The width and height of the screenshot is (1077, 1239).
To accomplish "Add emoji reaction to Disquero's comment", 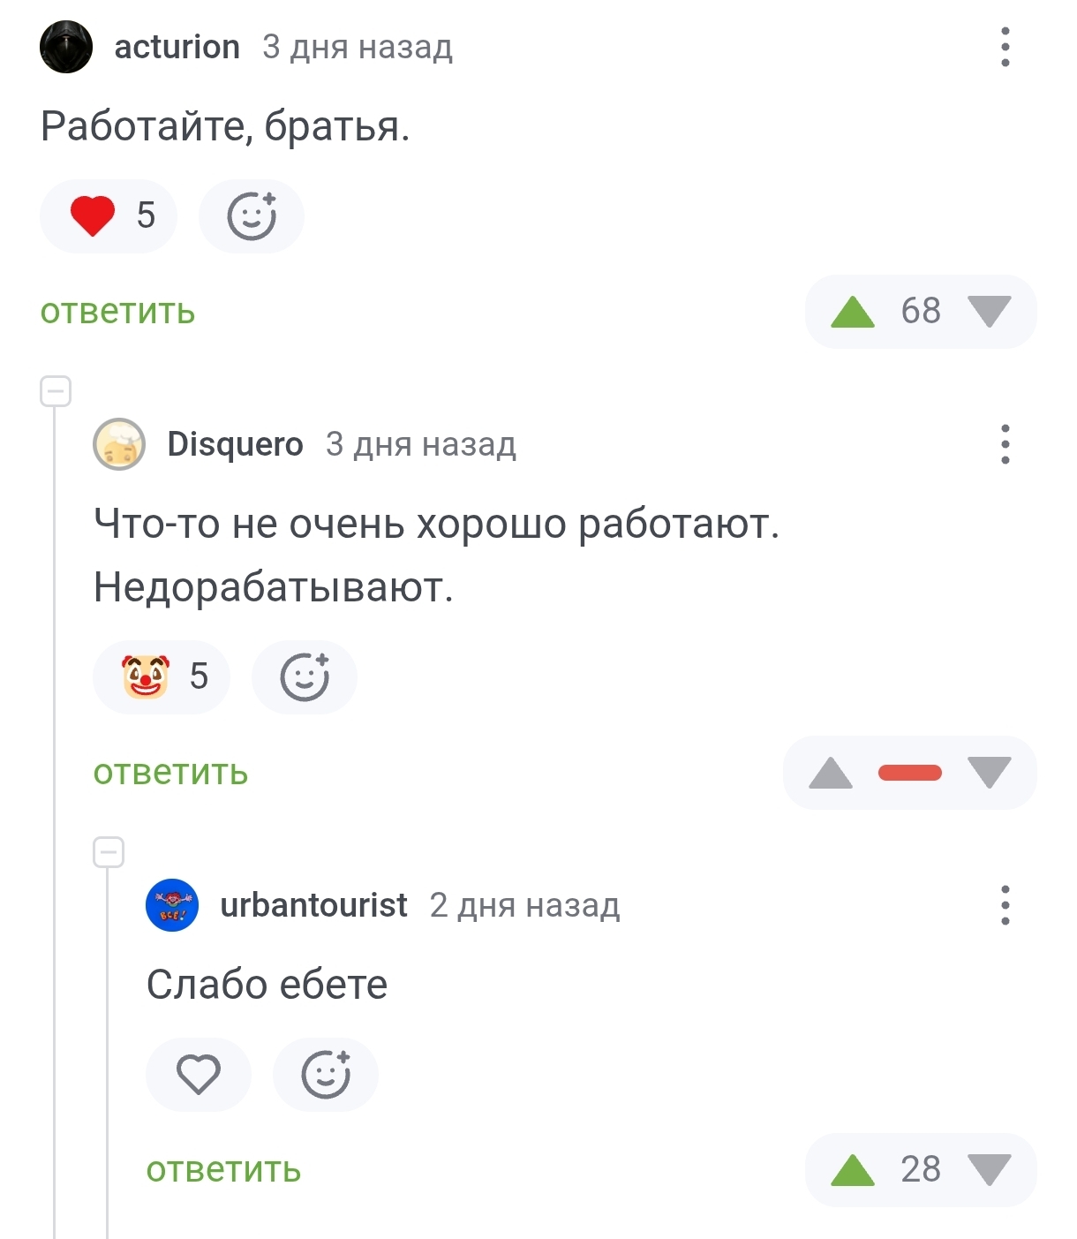I will click(x=305, y=677).
